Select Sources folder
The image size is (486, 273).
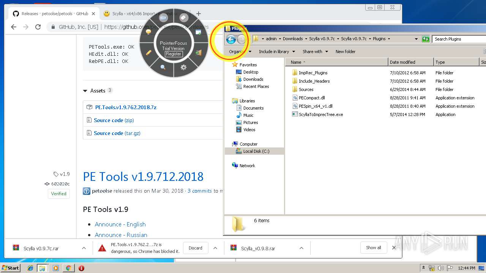(x=306, y=89)
